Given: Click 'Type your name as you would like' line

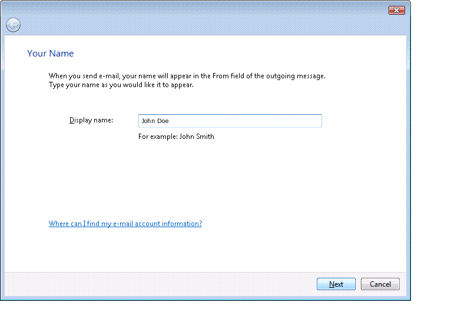Looking at the screenshot, I should click(x=121, y=85).
